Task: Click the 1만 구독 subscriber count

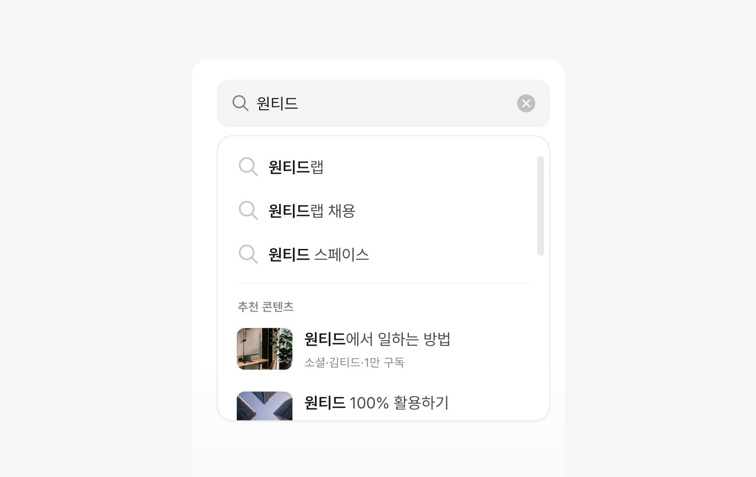Action: (384, 363)
